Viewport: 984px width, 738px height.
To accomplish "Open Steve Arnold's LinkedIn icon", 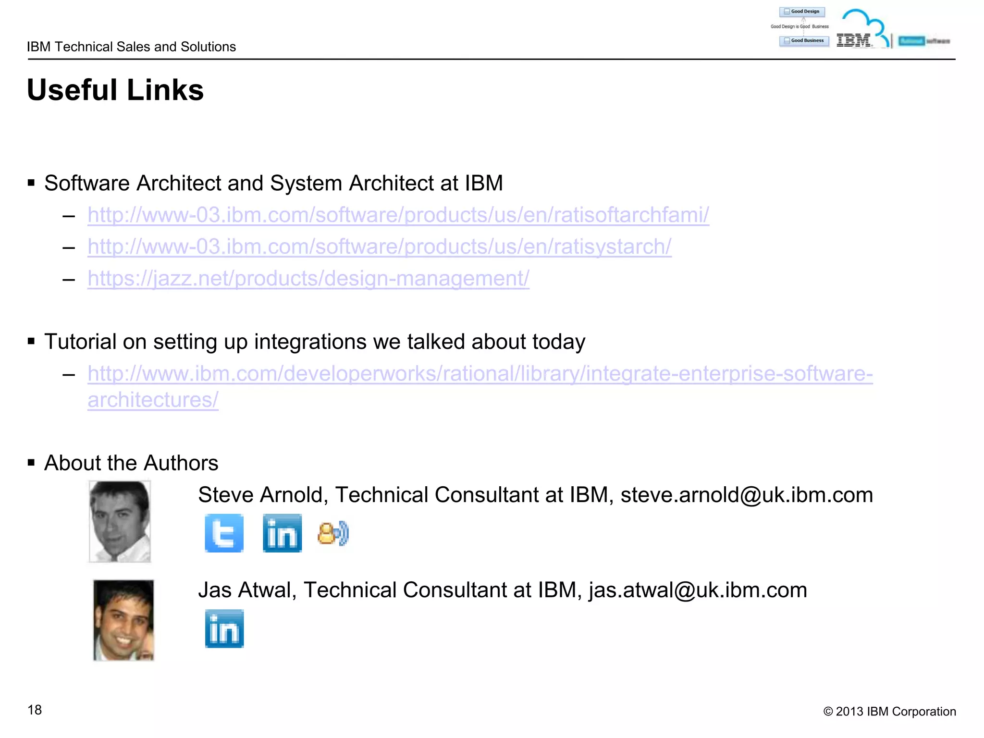I will 282,533.
